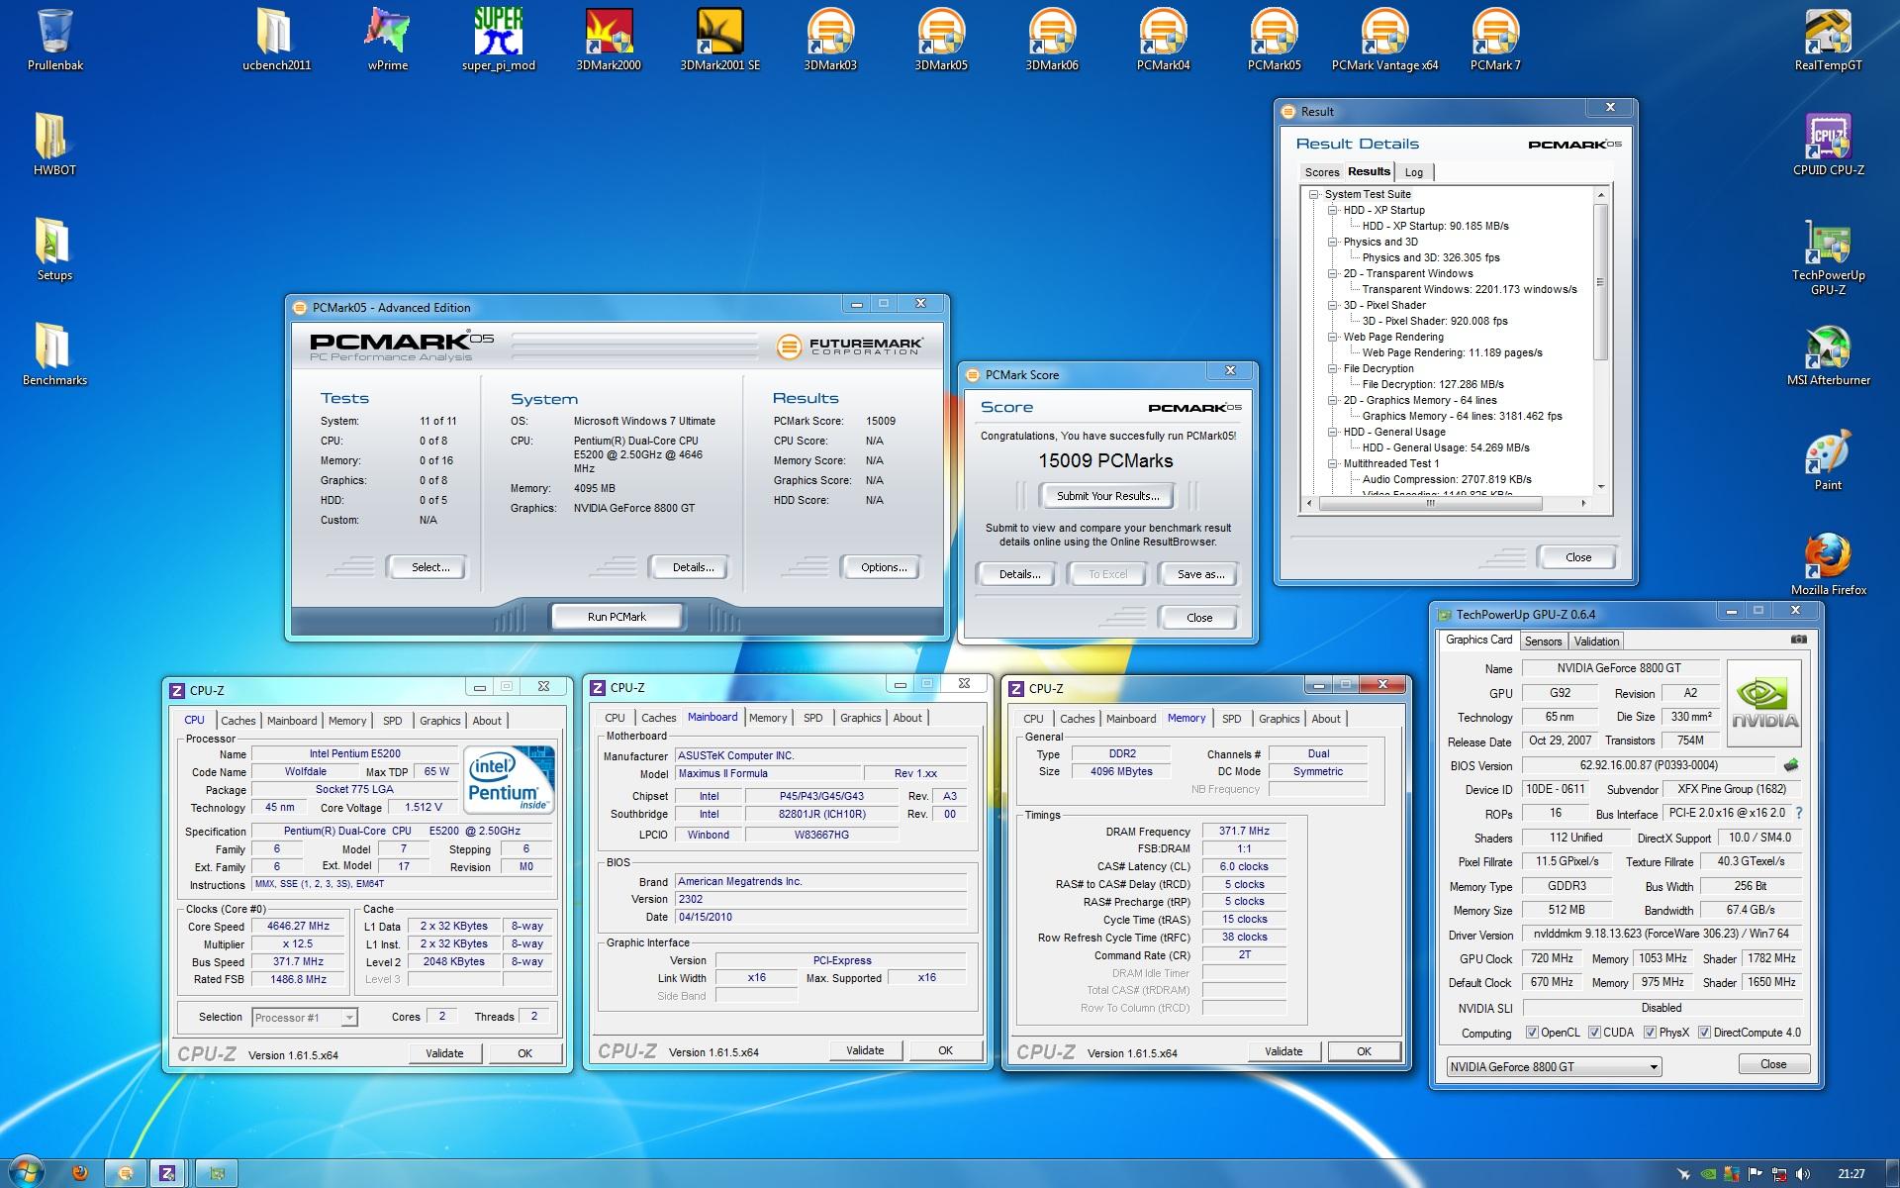
Task: Switch to Scores tab in Result Details
Action: (1321, 172)
